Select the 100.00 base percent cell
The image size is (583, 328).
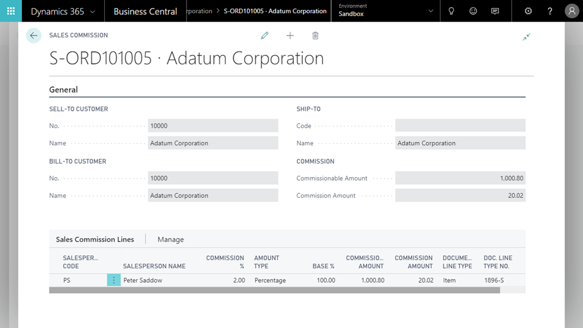click(x=325, y=280)
